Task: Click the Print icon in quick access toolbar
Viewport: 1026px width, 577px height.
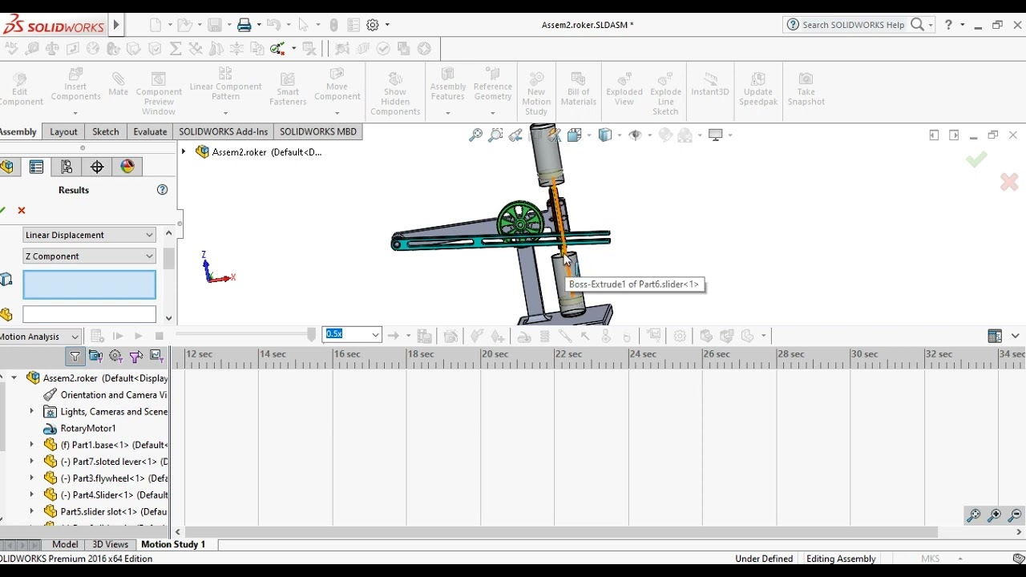Action: (244, 25)
